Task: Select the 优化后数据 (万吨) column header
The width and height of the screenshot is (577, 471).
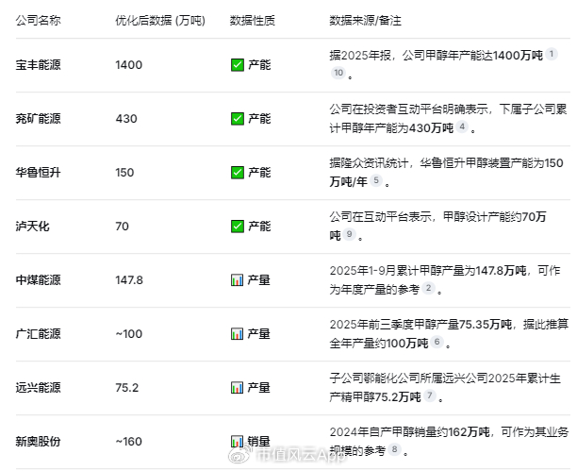Action: (160, 20)
